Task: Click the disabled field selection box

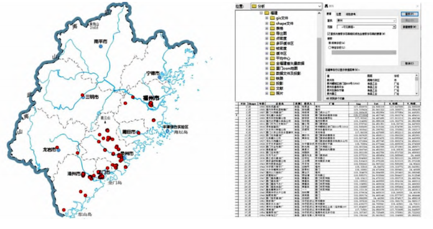Action: [364, 52]
